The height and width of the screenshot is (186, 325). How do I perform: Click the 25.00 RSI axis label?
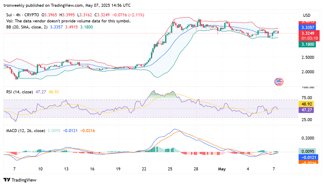pos(307,119)
